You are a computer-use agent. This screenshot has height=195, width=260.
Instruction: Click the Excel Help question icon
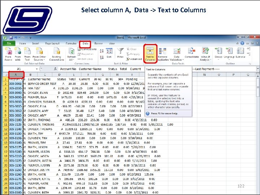tap(242, 43)
